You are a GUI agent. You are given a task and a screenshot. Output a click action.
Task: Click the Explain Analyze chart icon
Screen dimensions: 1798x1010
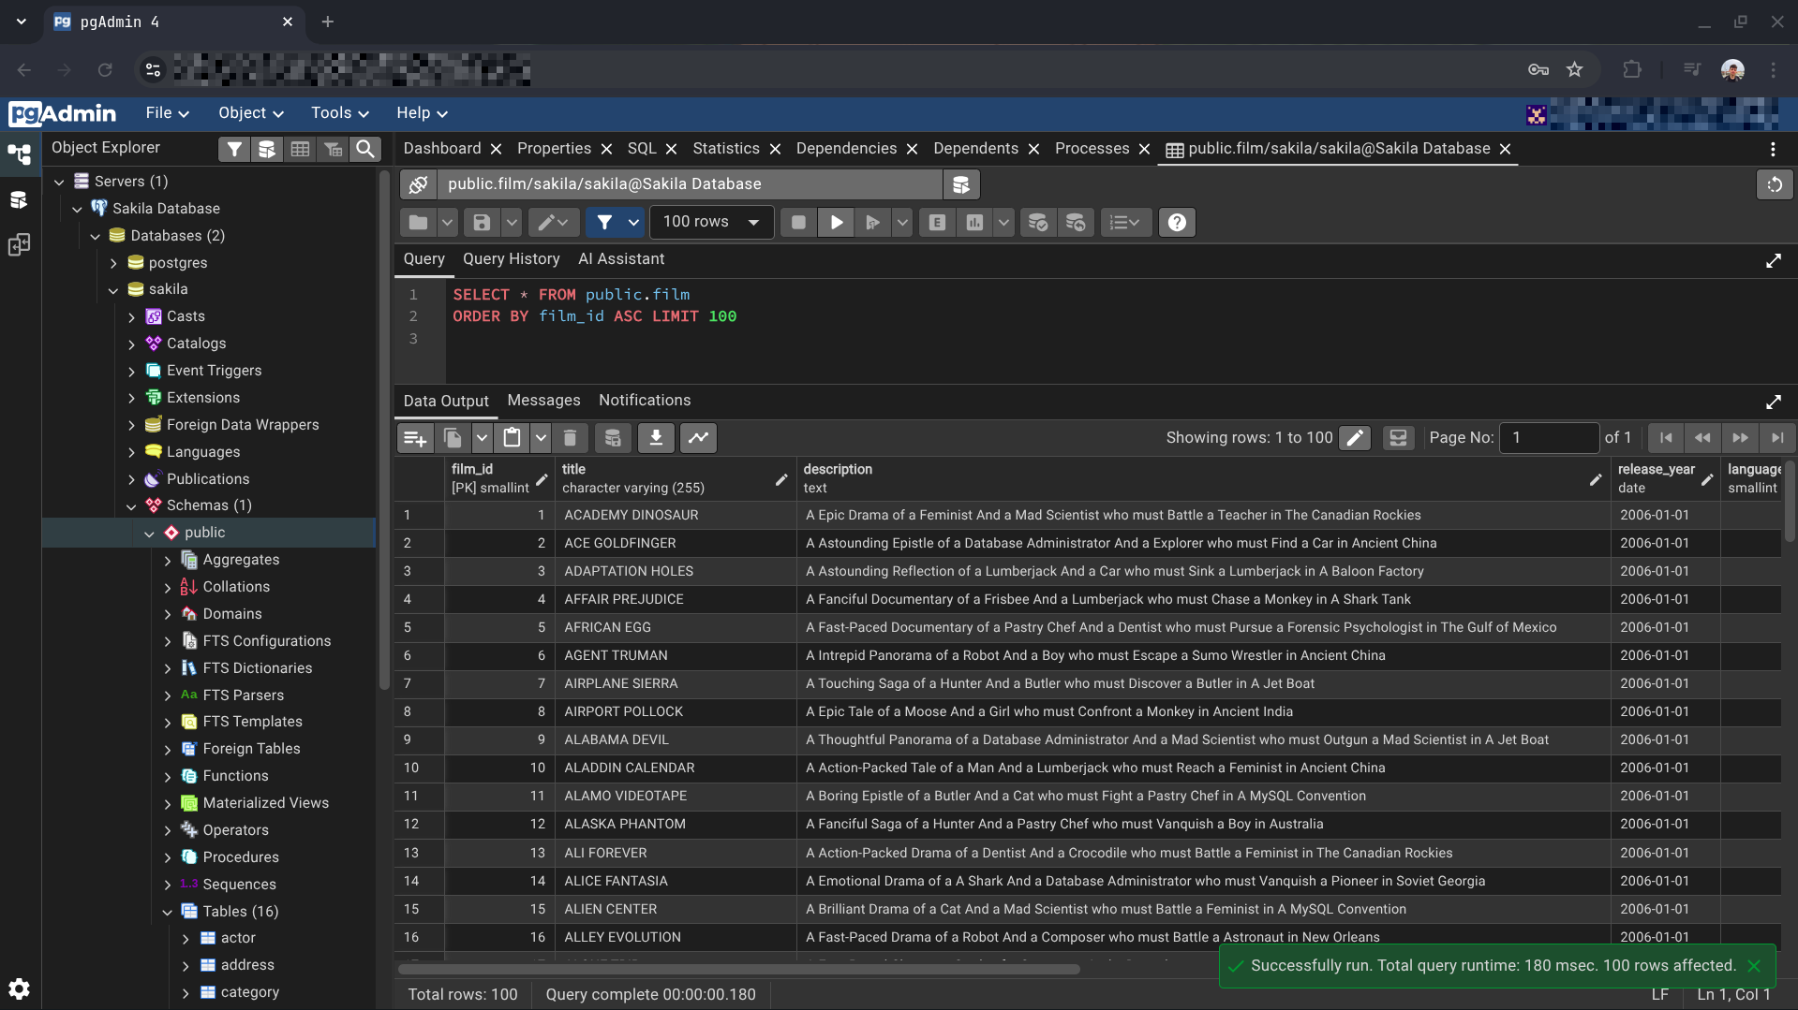pyautogui.click(x=975, y=223)
